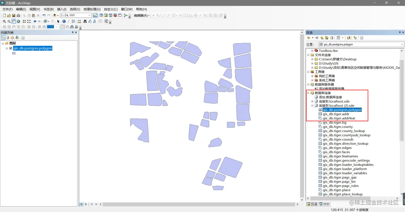Viewport: 405px width, 212px height.
Task: Activate the Pan hand tool
Action: pyautogui.click(x=14, y=21)
